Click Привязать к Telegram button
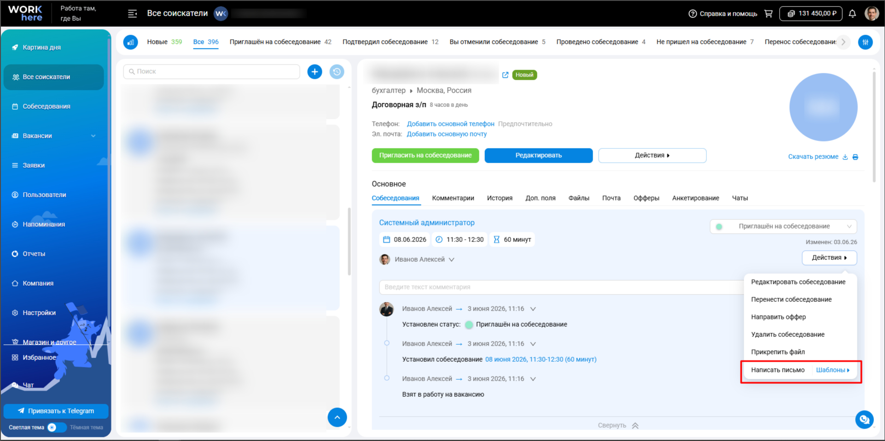Image resolution: width=885 pixels, height=441 pixels. 56,411
